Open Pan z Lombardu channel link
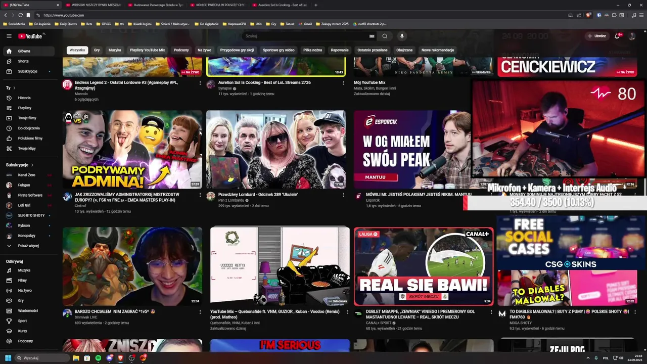This screenshot has width=647, height=364. (232, 200)
